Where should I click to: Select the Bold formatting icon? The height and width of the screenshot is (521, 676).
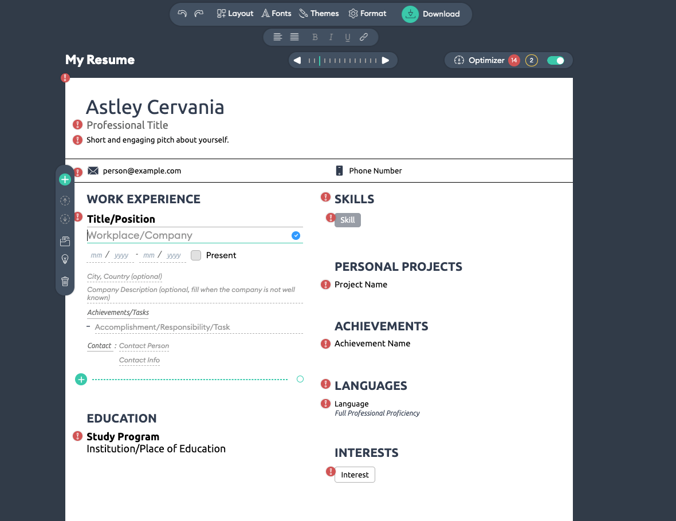point(315,37)
